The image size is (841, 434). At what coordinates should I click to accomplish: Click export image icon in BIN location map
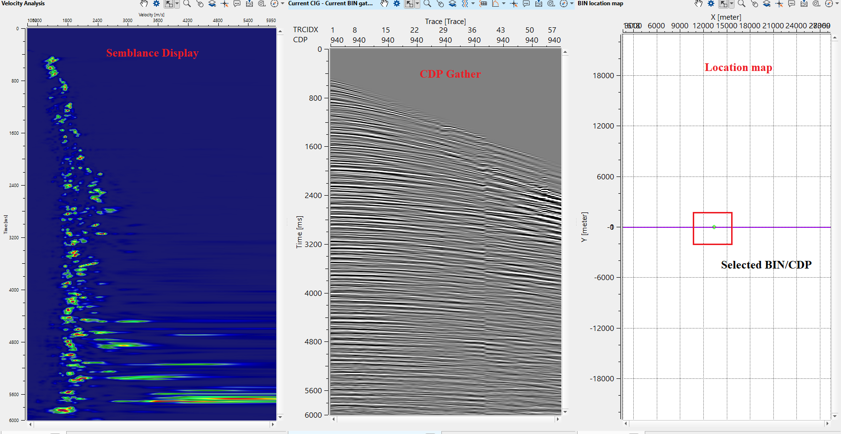(x=804, y=4)
